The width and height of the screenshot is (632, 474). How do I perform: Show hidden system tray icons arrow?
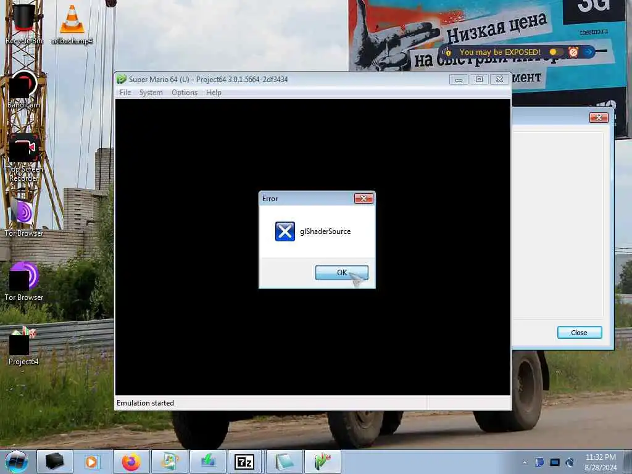(x=525, y=462)
